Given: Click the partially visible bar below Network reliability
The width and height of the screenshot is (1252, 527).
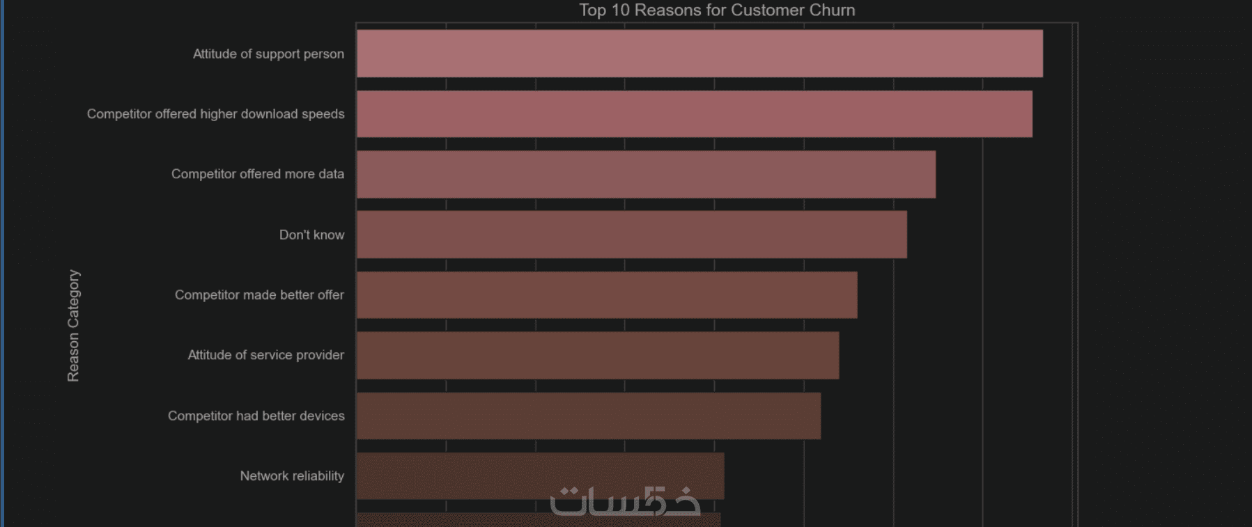Looking at the screenshot, I should (x=453, y=521).
